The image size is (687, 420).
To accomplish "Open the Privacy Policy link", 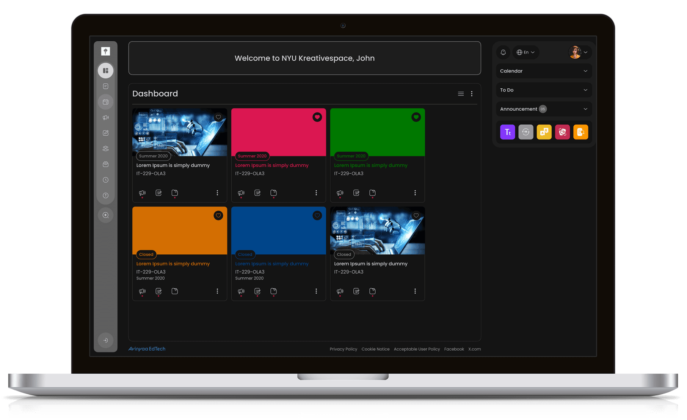I will [x=343, y=349].
